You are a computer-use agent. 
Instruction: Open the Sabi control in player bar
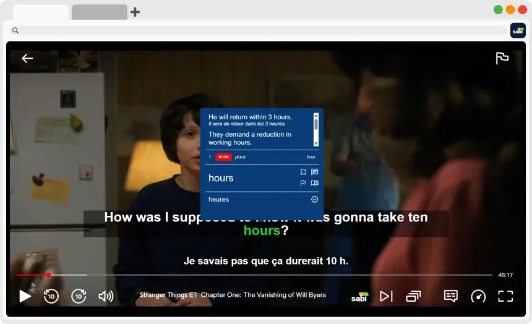click(359, 297)
